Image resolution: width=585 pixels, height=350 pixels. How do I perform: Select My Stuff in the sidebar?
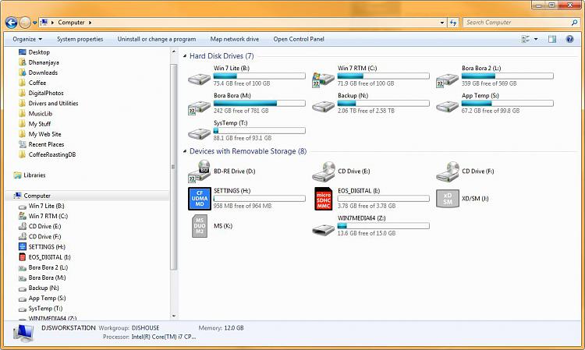coord(40,124)
